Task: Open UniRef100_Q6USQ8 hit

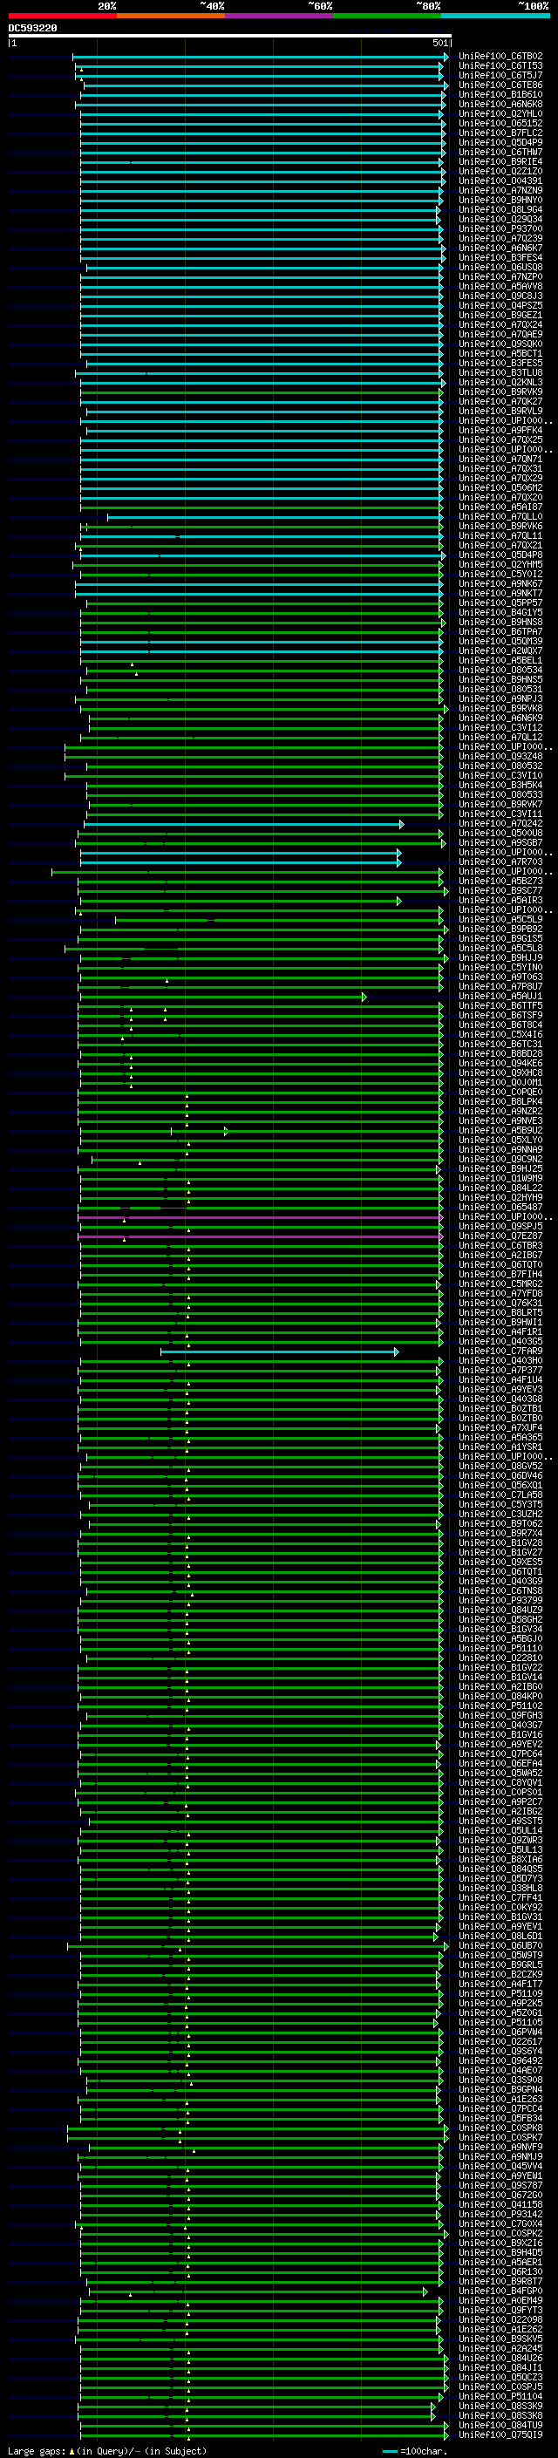Action: [500, 267]
